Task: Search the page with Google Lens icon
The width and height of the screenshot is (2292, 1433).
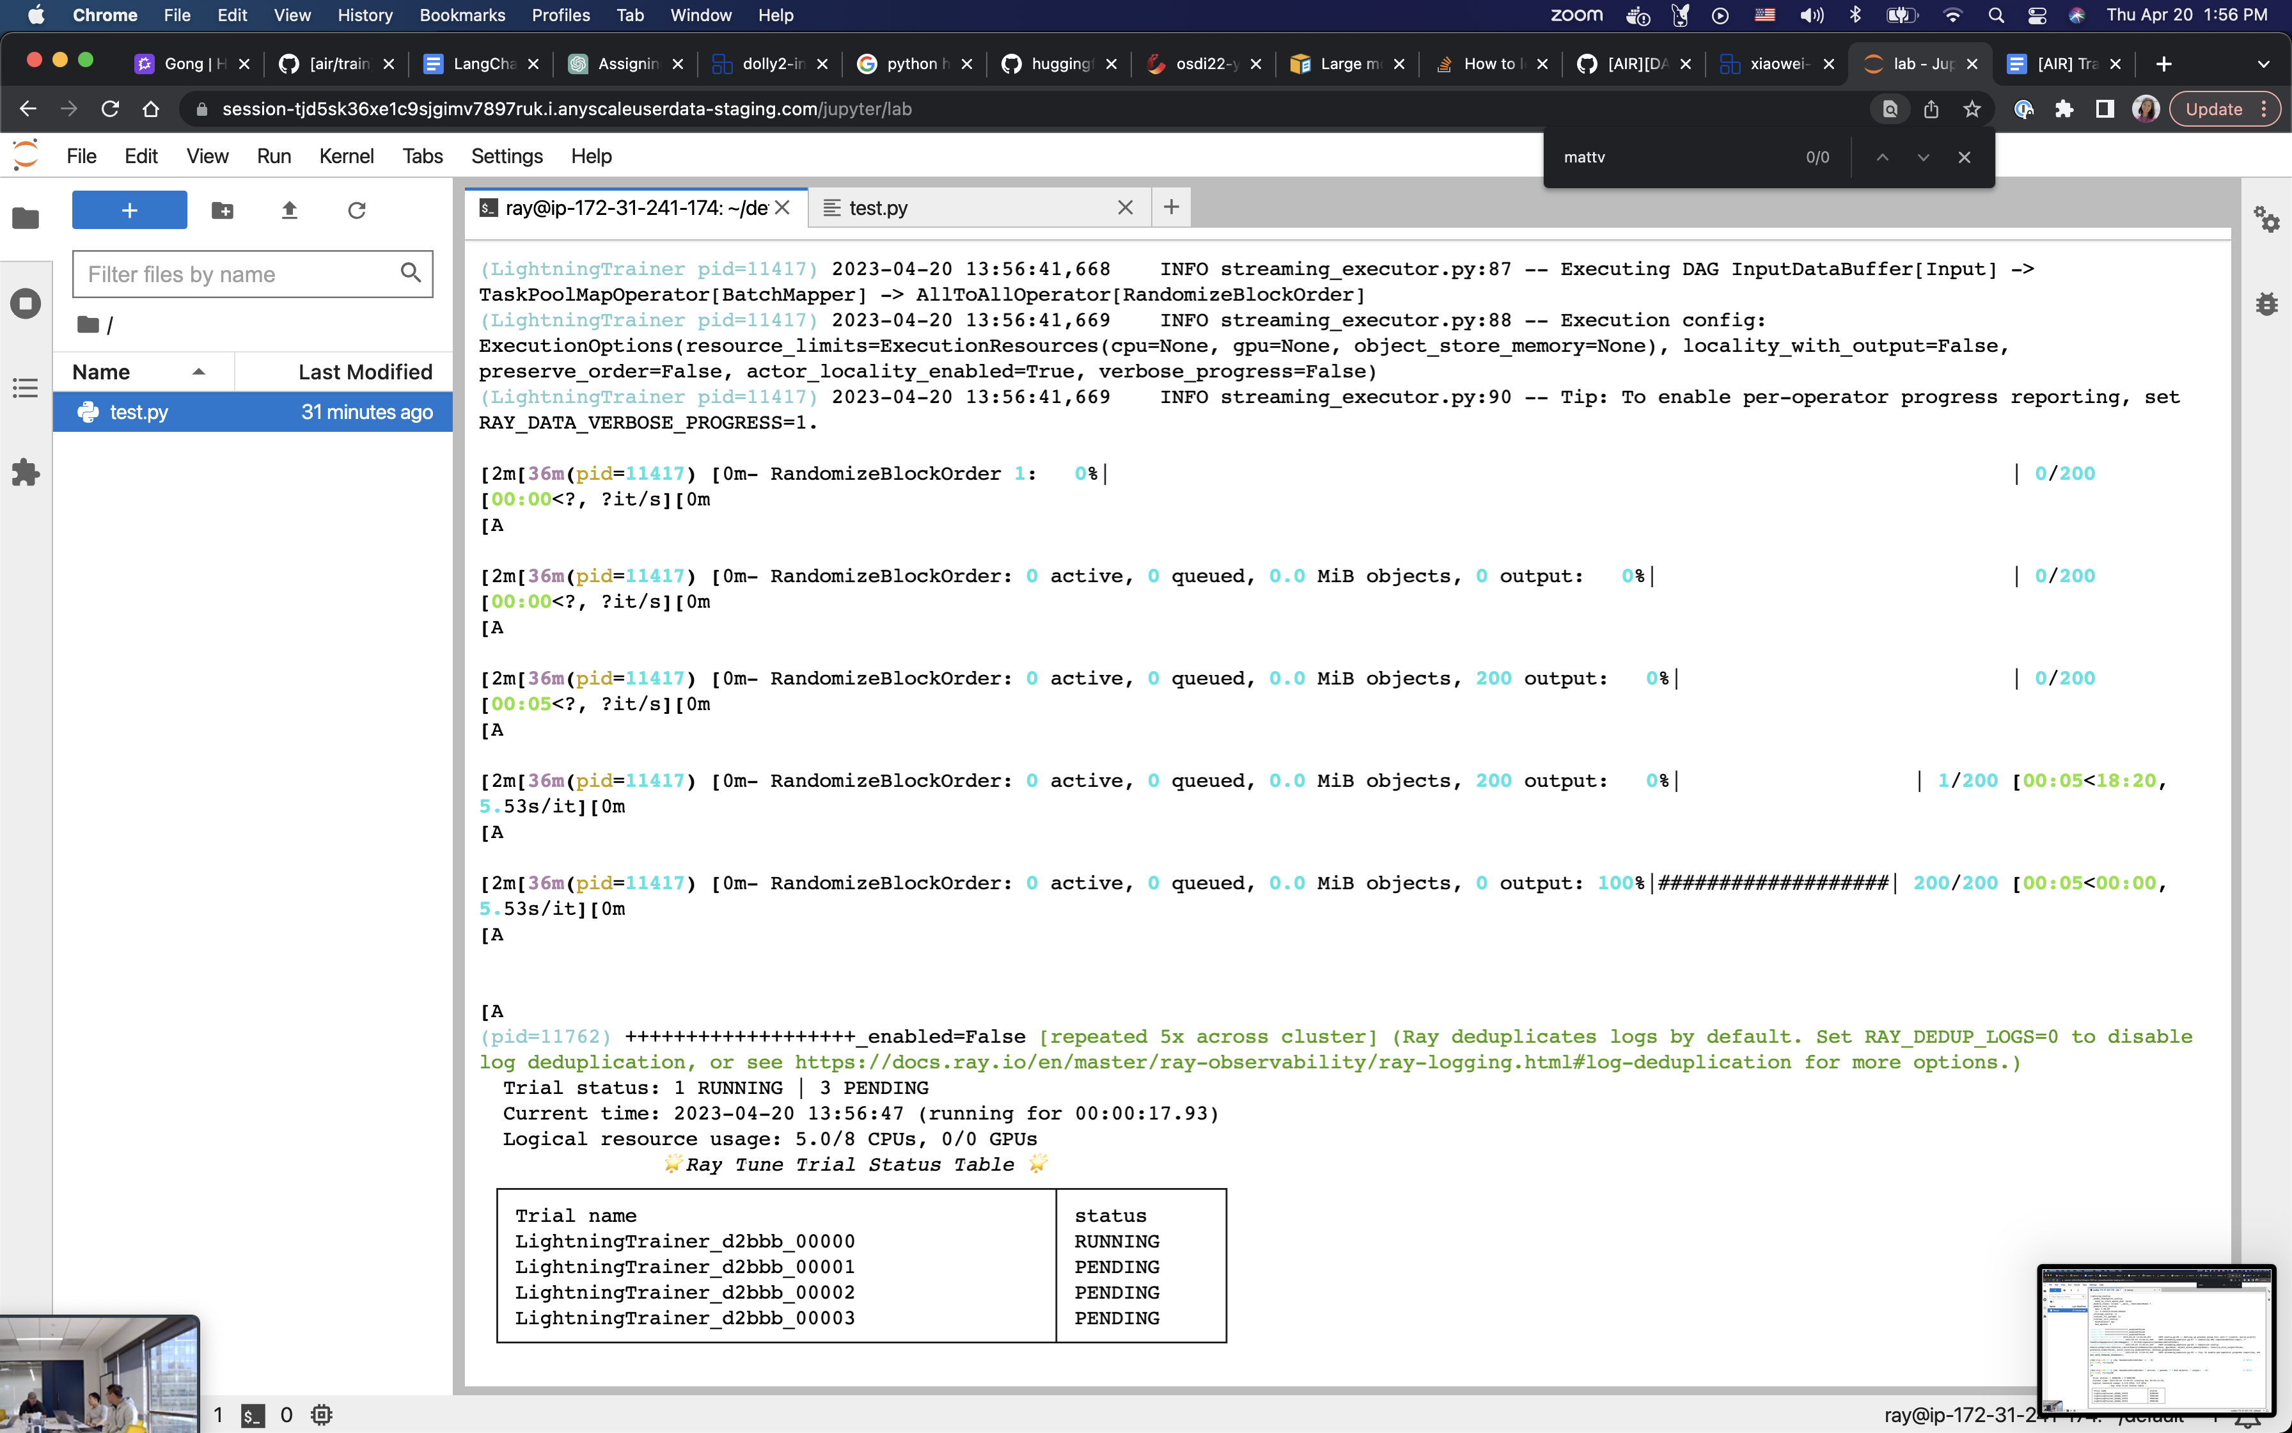Action: tap(1888, 109)
